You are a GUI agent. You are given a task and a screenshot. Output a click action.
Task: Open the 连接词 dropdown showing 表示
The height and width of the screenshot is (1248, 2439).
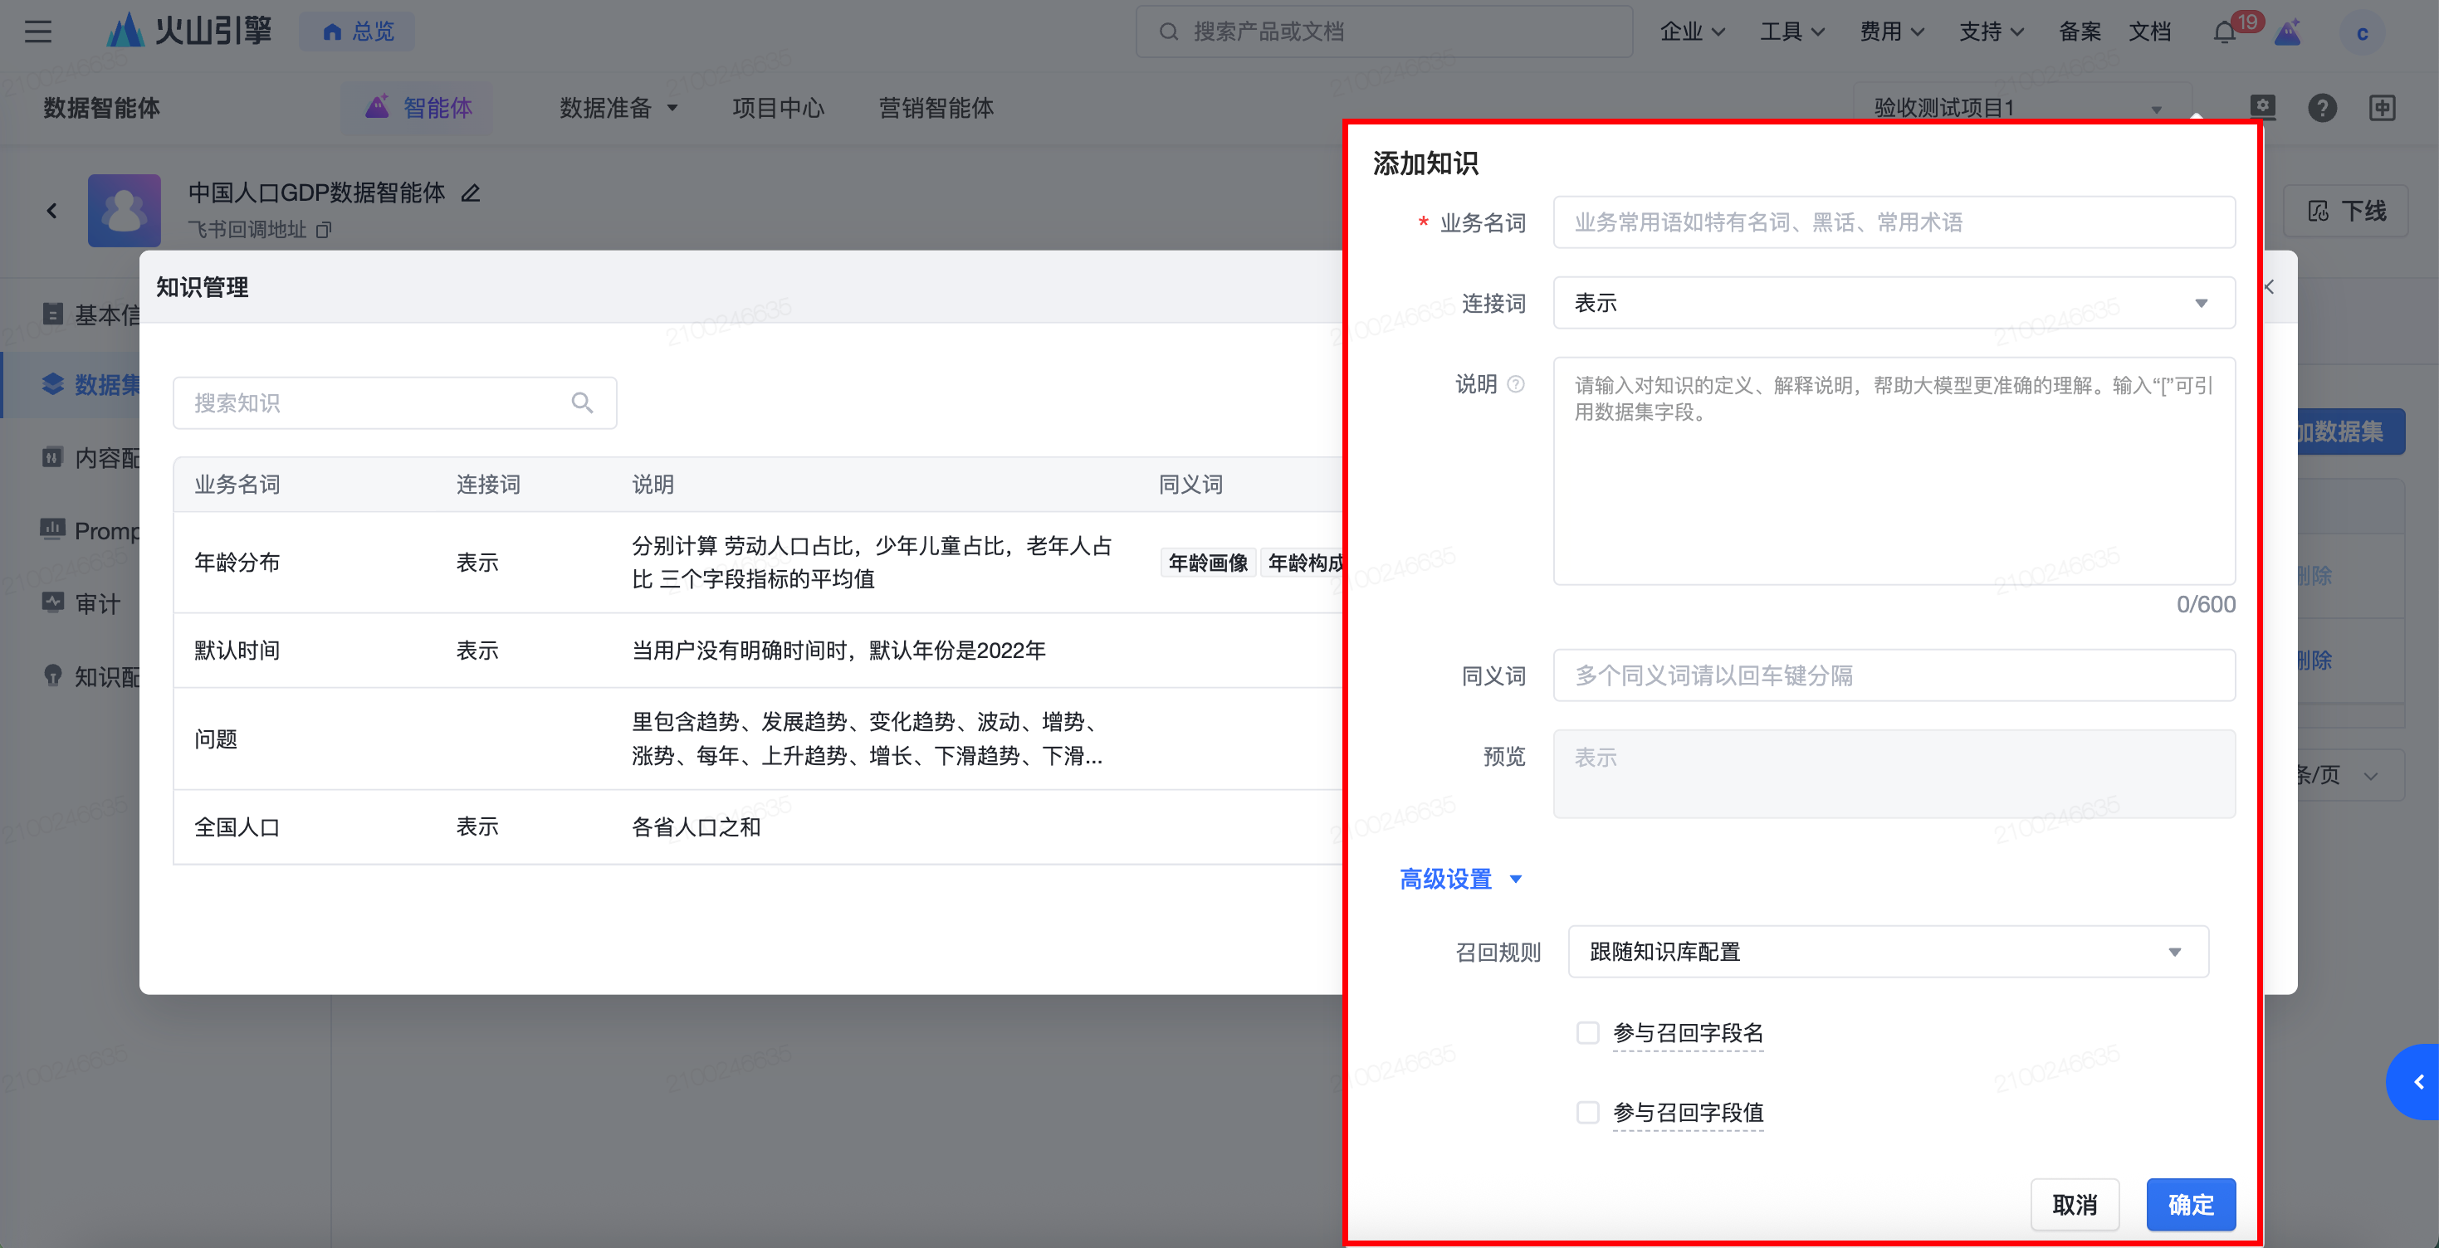click(x=1894, y=303)
